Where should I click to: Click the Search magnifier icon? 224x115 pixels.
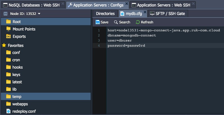[x=116, y=22]
